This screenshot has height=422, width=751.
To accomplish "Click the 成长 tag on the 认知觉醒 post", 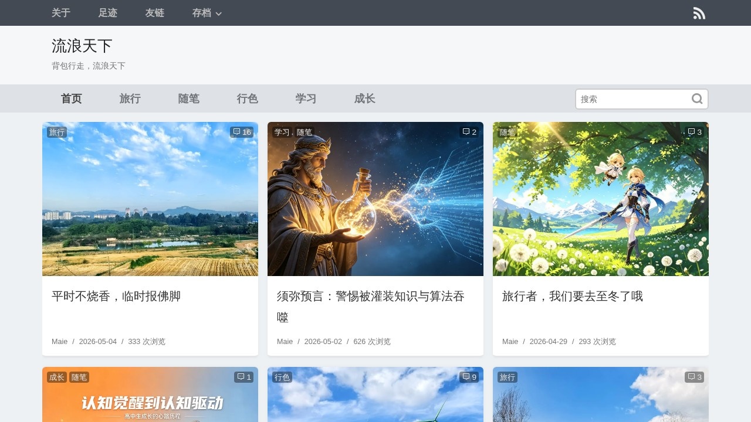I will click(57, 377).
